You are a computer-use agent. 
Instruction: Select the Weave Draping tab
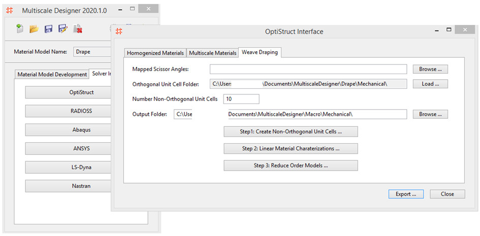tap(260, 52)
